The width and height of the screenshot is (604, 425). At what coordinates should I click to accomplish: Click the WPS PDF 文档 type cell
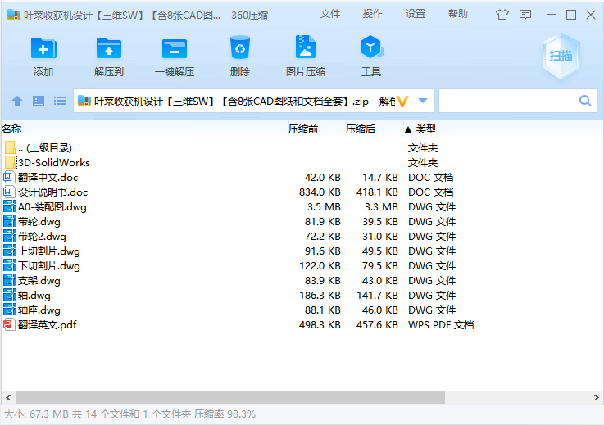tap(441, 325)
